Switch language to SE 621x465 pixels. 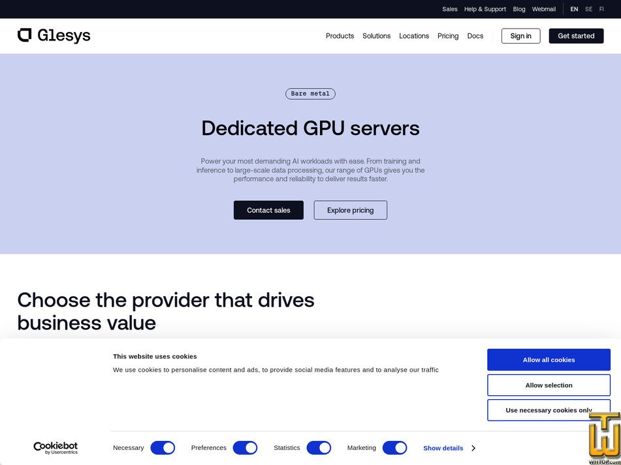[589, 9]
